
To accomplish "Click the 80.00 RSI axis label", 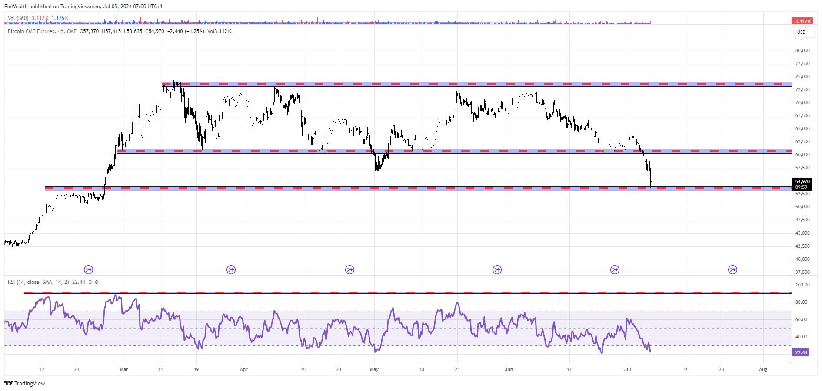I will click(801, 302).
